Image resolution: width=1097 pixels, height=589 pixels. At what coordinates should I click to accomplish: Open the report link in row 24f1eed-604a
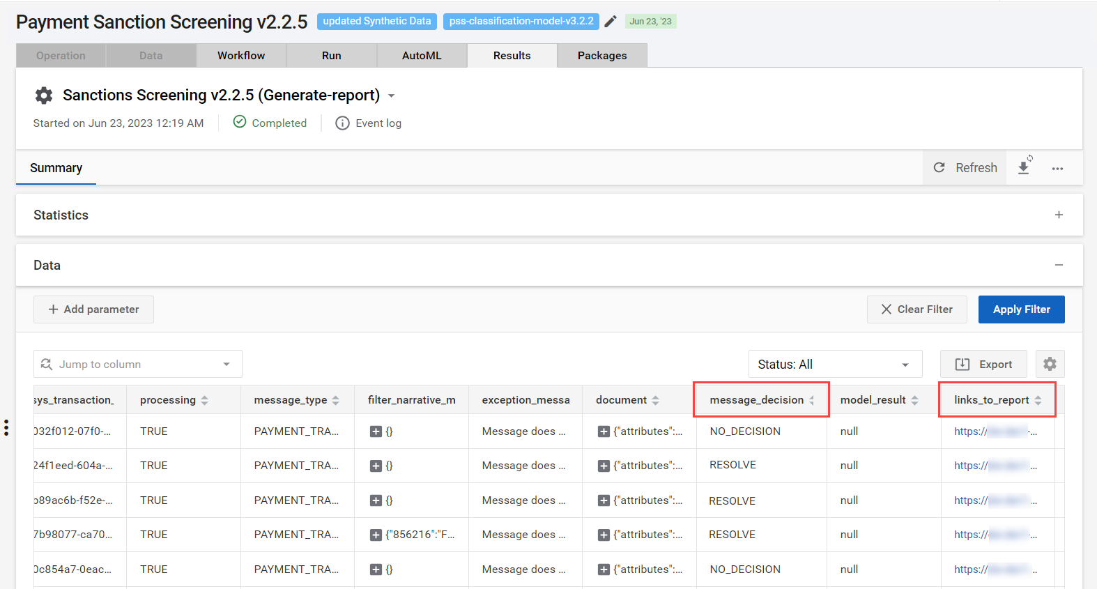pyautogui.click(x=995, y=466)
